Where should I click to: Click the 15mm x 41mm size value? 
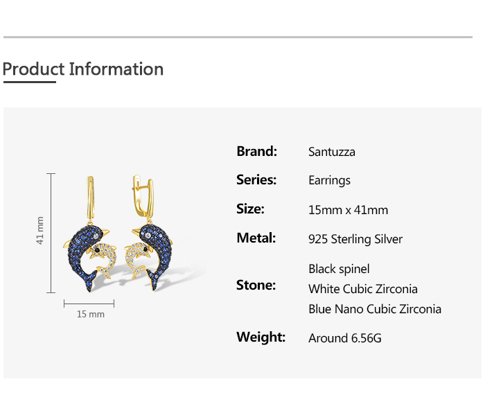click(x=348, y=210)
